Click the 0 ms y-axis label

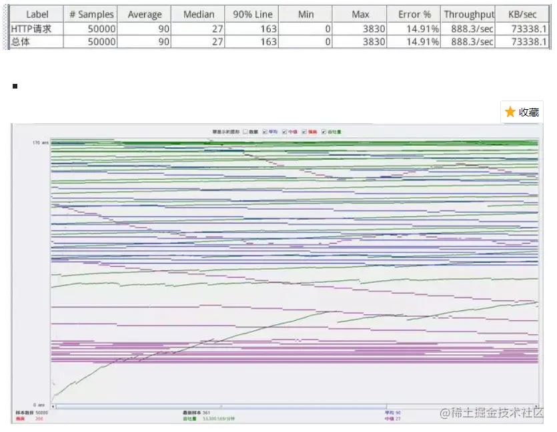tap(39, 405)
